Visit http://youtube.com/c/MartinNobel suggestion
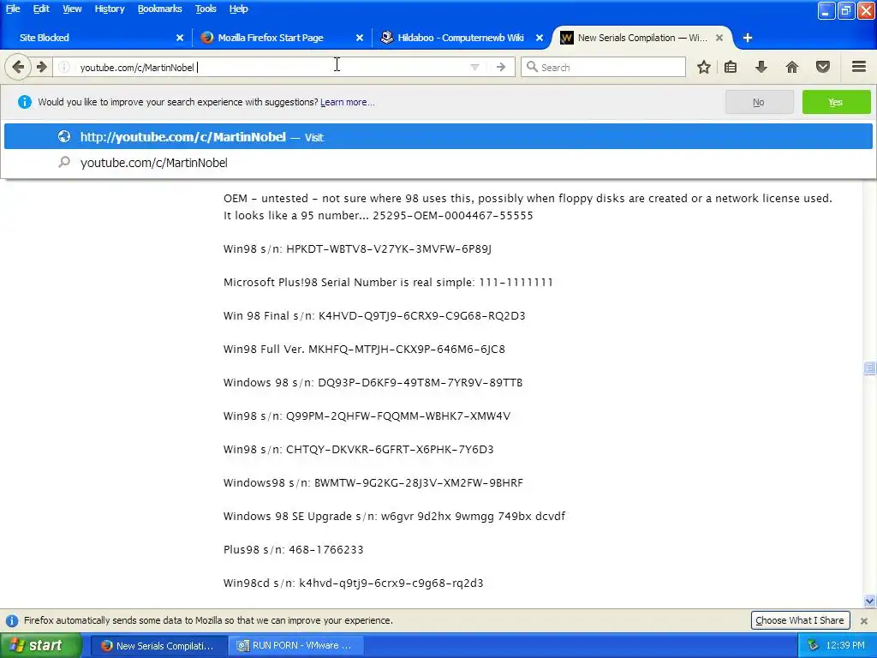Image resolution: width=877 pixels, height=658 pixels. [438, 137]
